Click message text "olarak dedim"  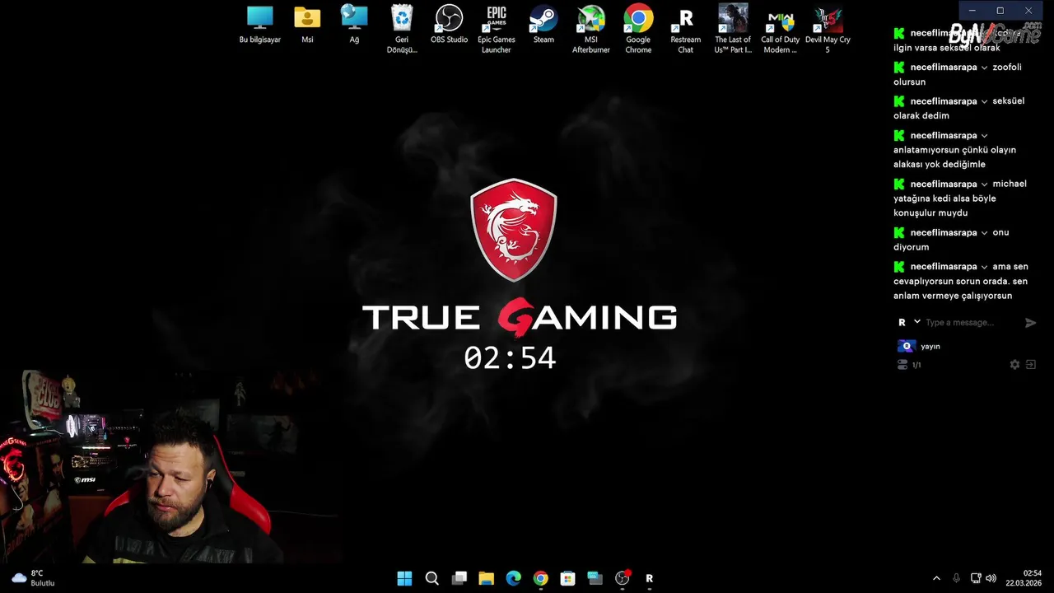pos(921,116)
